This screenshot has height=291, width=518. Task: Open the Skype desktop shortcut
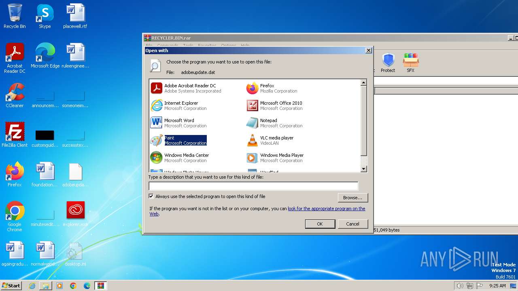click(45, 16)
